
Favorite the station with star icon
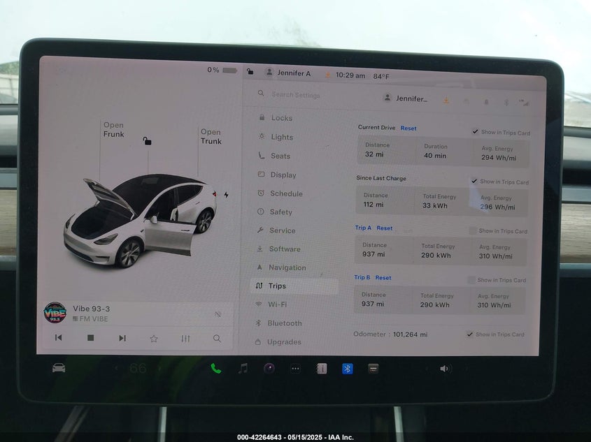[154, 338]
